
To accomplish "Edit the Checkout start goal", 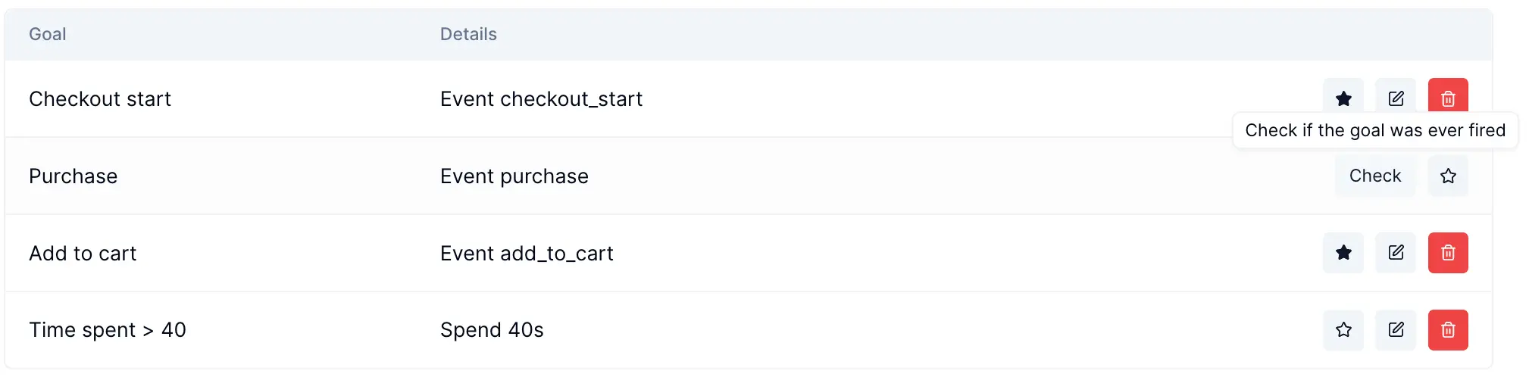I will (x=1396, y=98).
